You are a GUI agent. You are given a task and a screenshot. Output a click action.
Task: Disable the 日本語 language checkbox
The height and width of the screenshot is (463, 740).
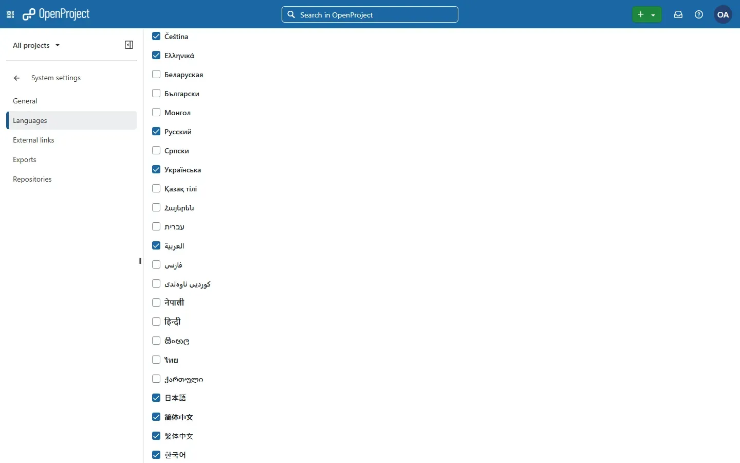(156, 398)
